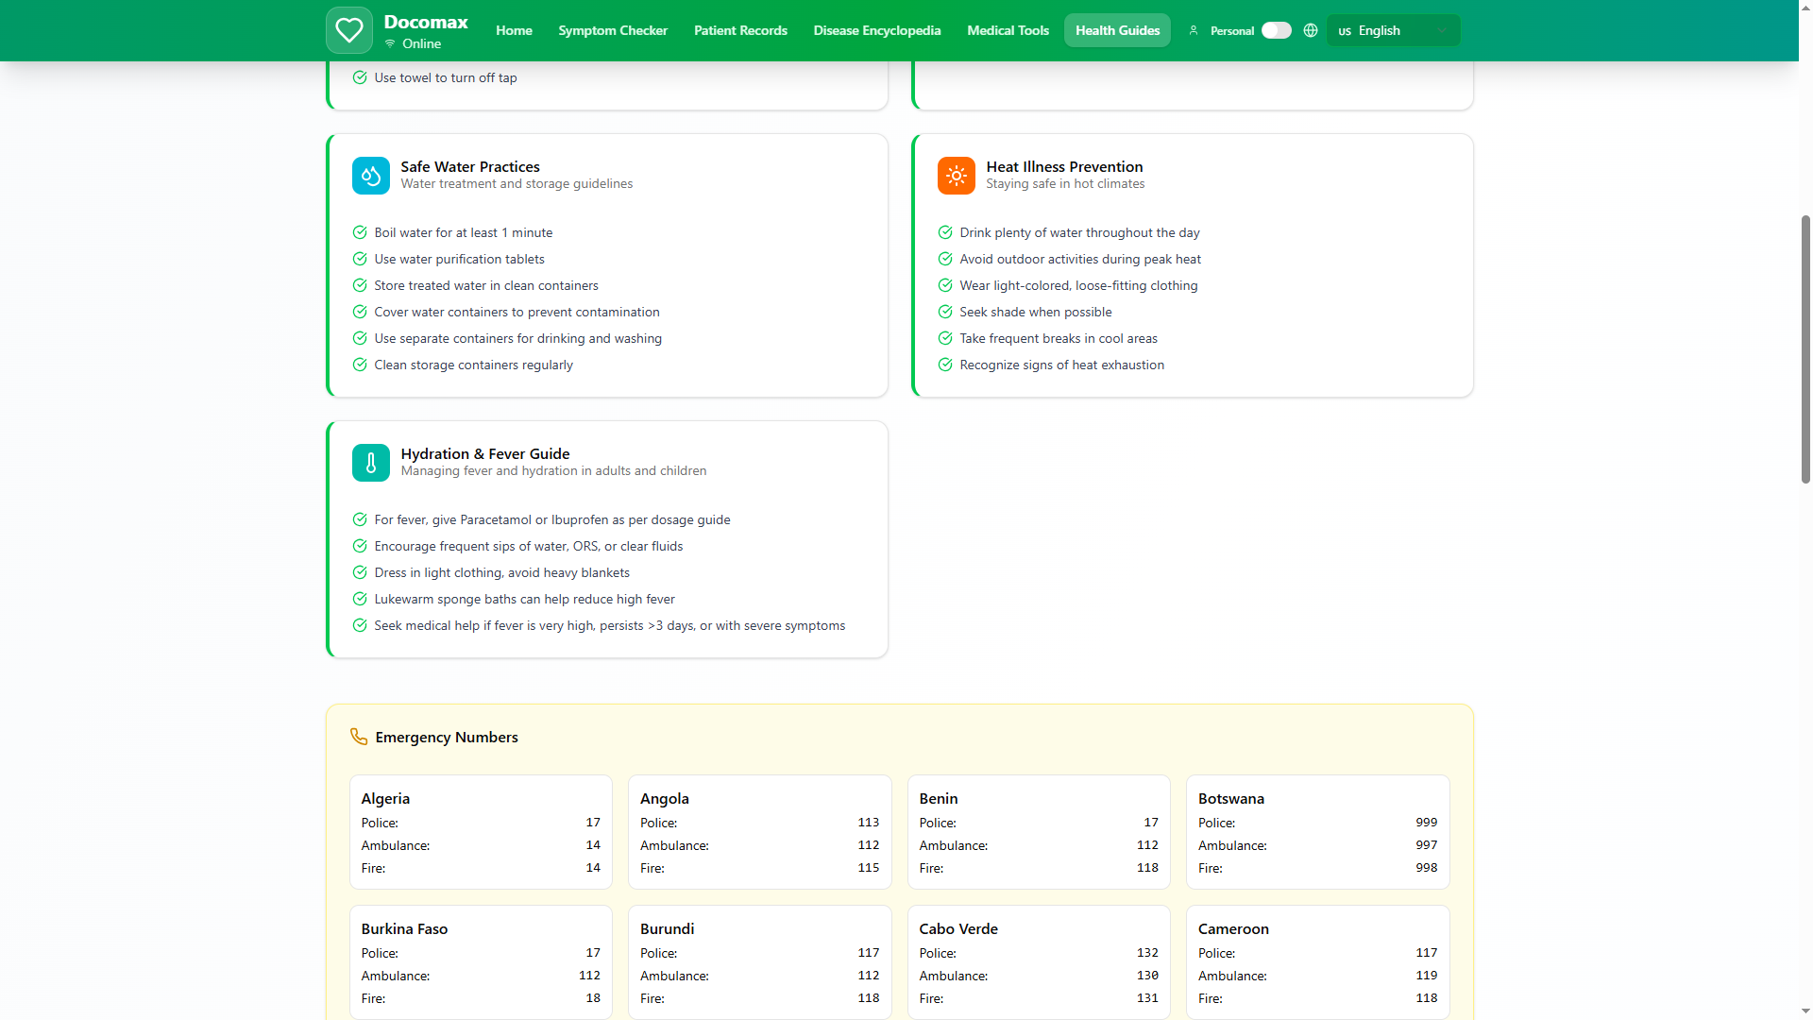This screenshot has height=1020, width=1813.
Task: Click the vertical page scrollbar thumb
Action: pyautogui.click(x=1805, y=349)
